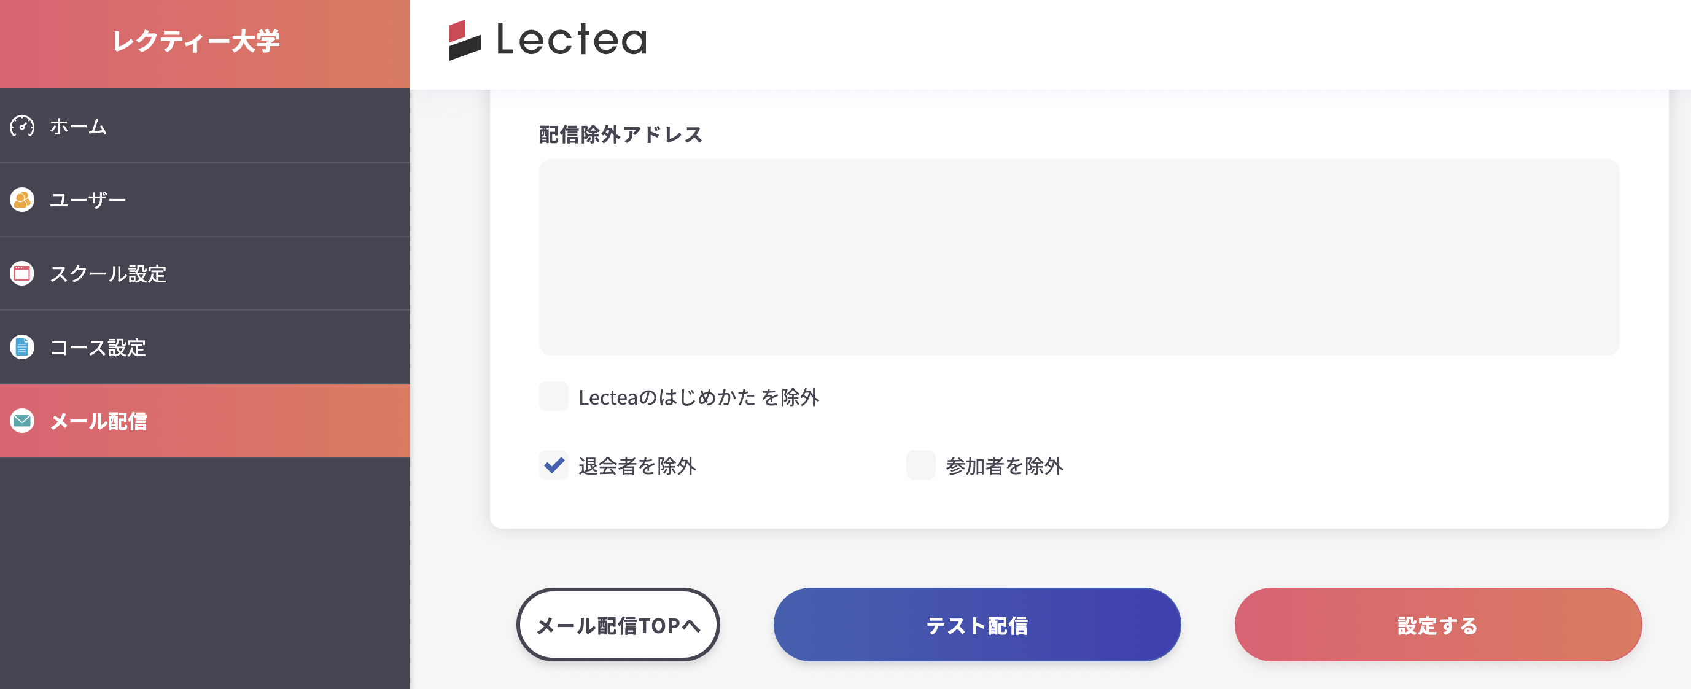Screen dimensions: 1691x689
Task: Click the School Settings window icon
Action: (22, 273)
